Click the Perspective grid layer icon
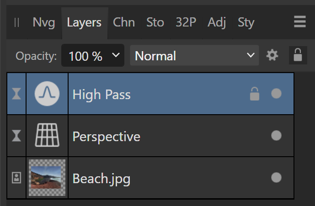The width and height of the screenshot is (315, 206). 48,136
